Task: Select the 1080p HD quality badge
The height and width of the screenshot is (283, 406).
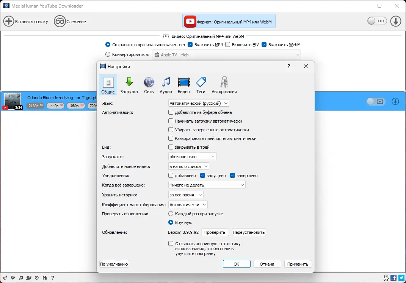Action: click(x=75, y=106)
